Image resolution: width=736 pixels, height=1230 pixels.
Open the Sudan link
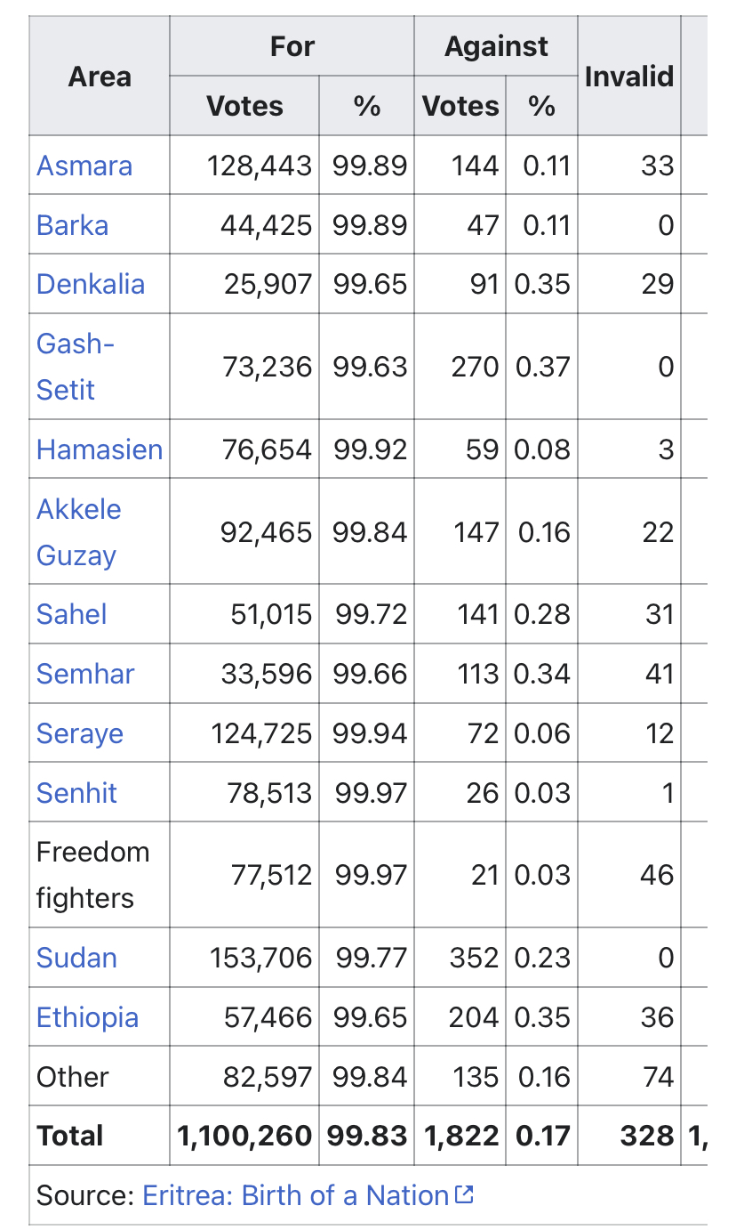click(77, 958)
